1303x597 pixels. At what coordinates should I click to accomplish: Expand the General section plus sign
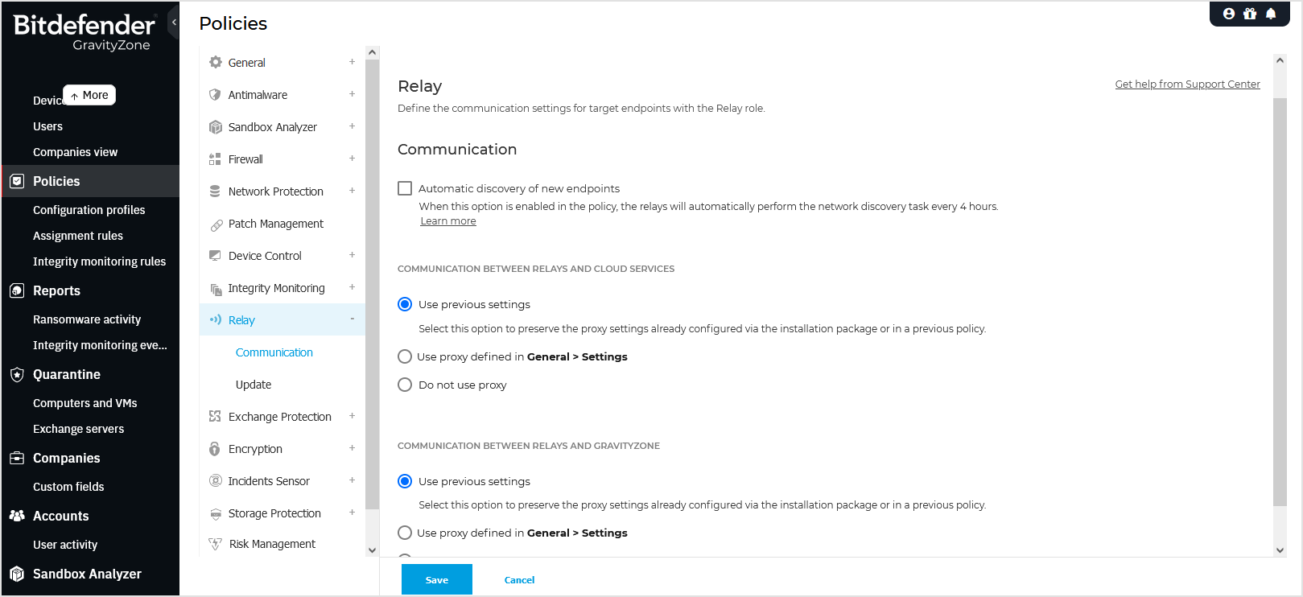click(x=352, y=62)
